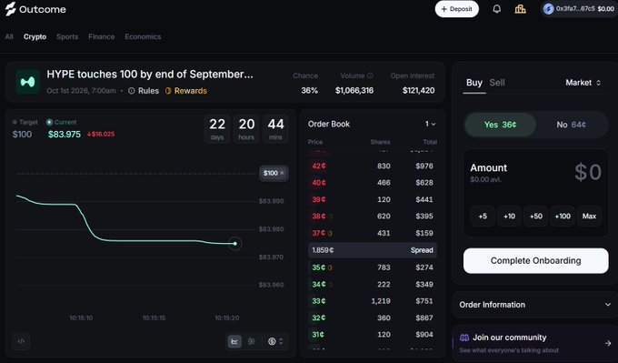Click the 34¢ bid price
This screenshot has width=618, height=363.
[318, 284]
